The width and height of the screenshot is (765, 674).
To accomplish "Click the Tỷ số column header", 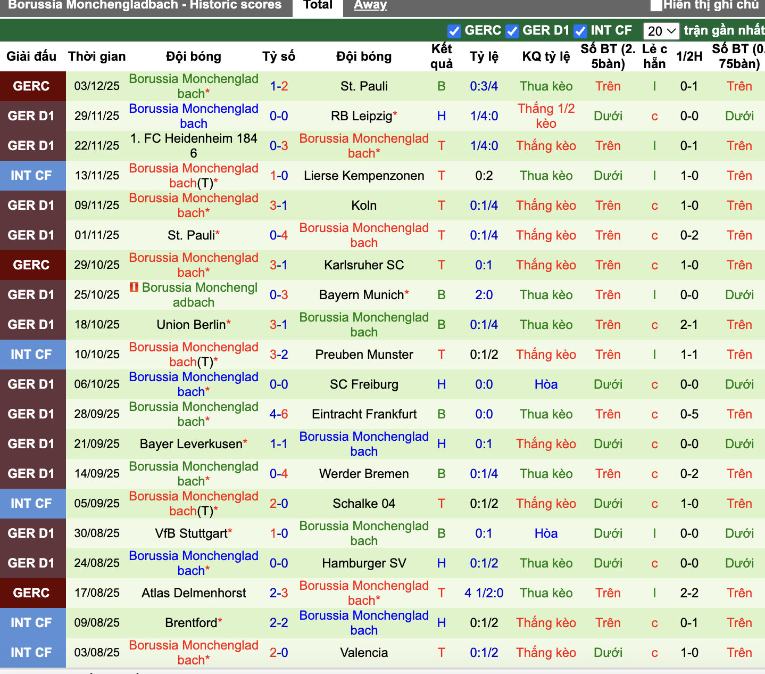I will click(279, 56).
